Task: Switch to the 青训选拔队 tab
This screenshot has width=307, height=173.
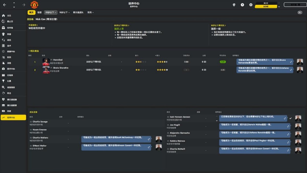Action: coord(78,13)
